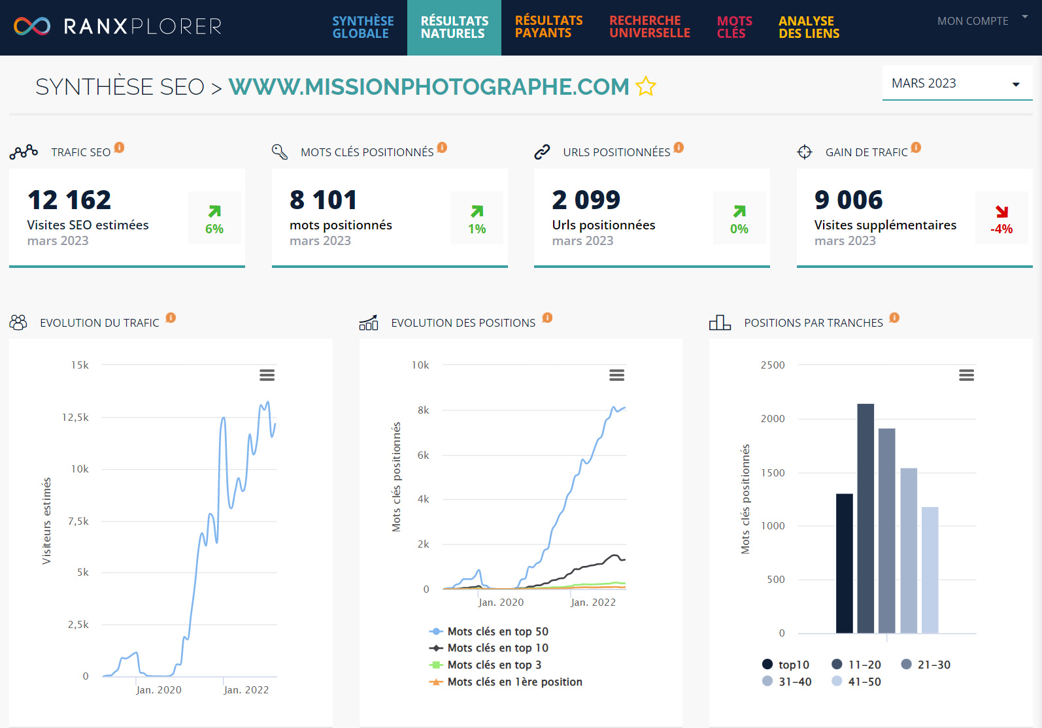Click the Ranxplorer brand name
Image resolution: width=1042 pixels, height=728 pixels.
click(143, 26)
